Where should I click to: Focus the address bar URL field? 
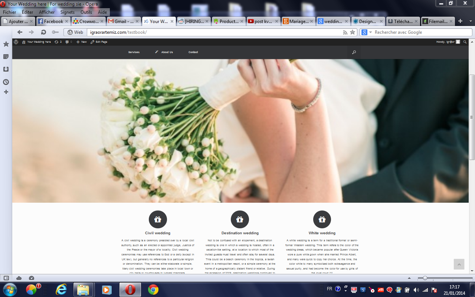(214, 32)
